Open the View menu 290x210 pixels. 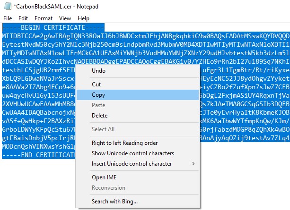click(65, 18)
